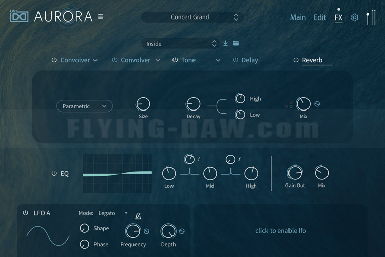Toggle power for the first Convolver
Viewport: 385px width, 257px height.
54,60
